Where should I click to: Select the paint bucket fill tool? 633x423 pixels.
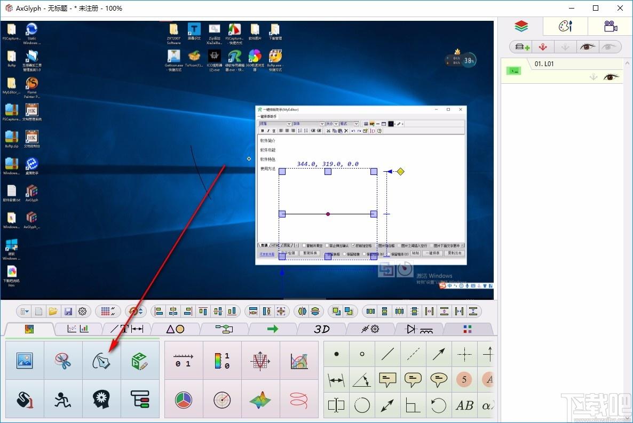(25, 400)
